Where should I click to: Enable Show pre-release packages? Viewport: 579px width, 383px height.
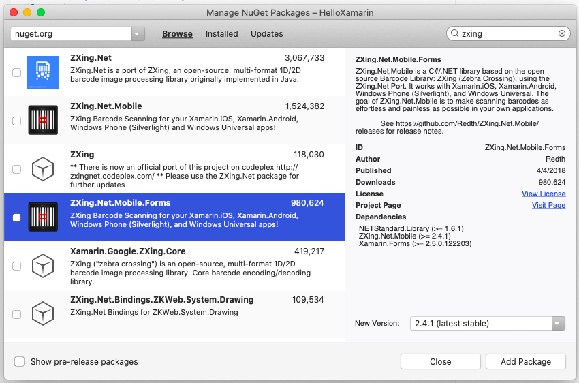[19, 361]
